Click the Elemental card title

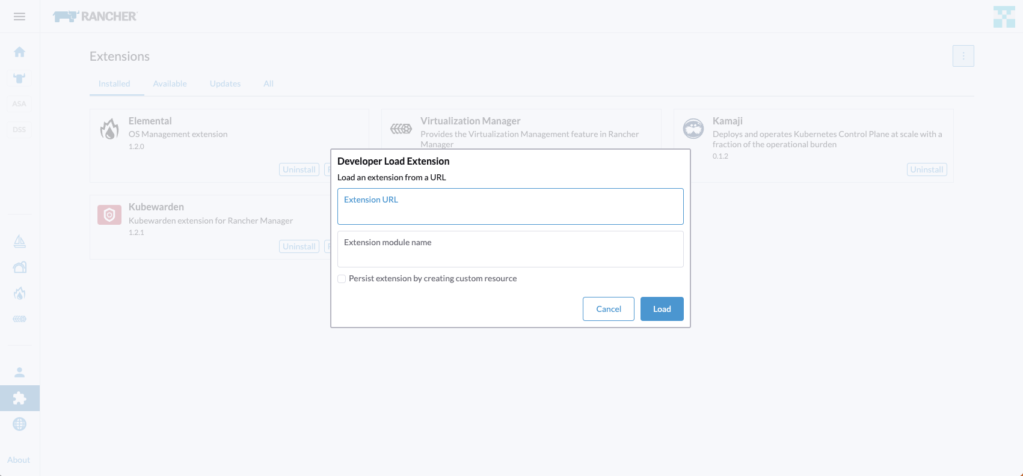(x=150, y=121)
